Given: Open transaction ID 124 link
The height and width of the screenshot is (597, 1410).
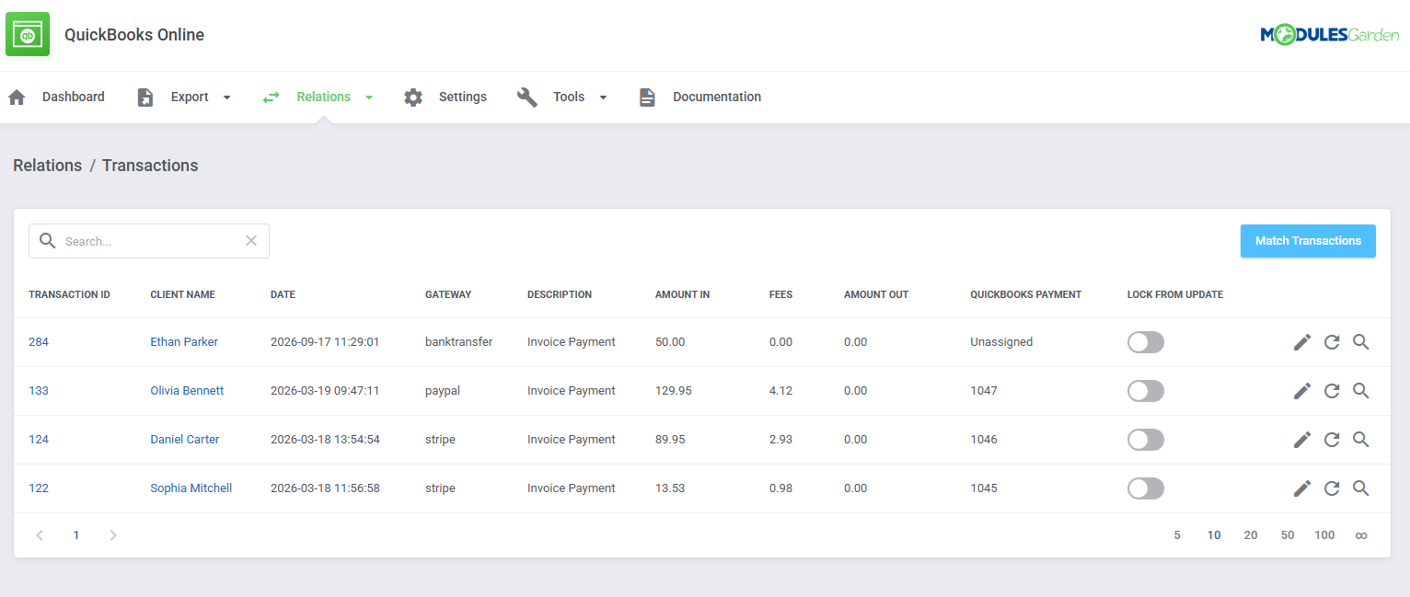Looking at the screenshot, I should (39, 440).
